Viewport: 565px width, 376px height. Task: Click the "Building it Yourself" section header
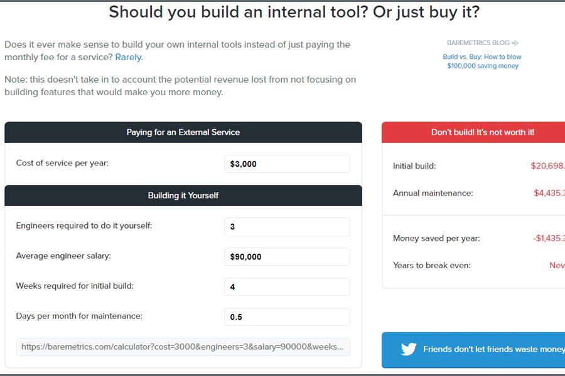coord(183,196)
